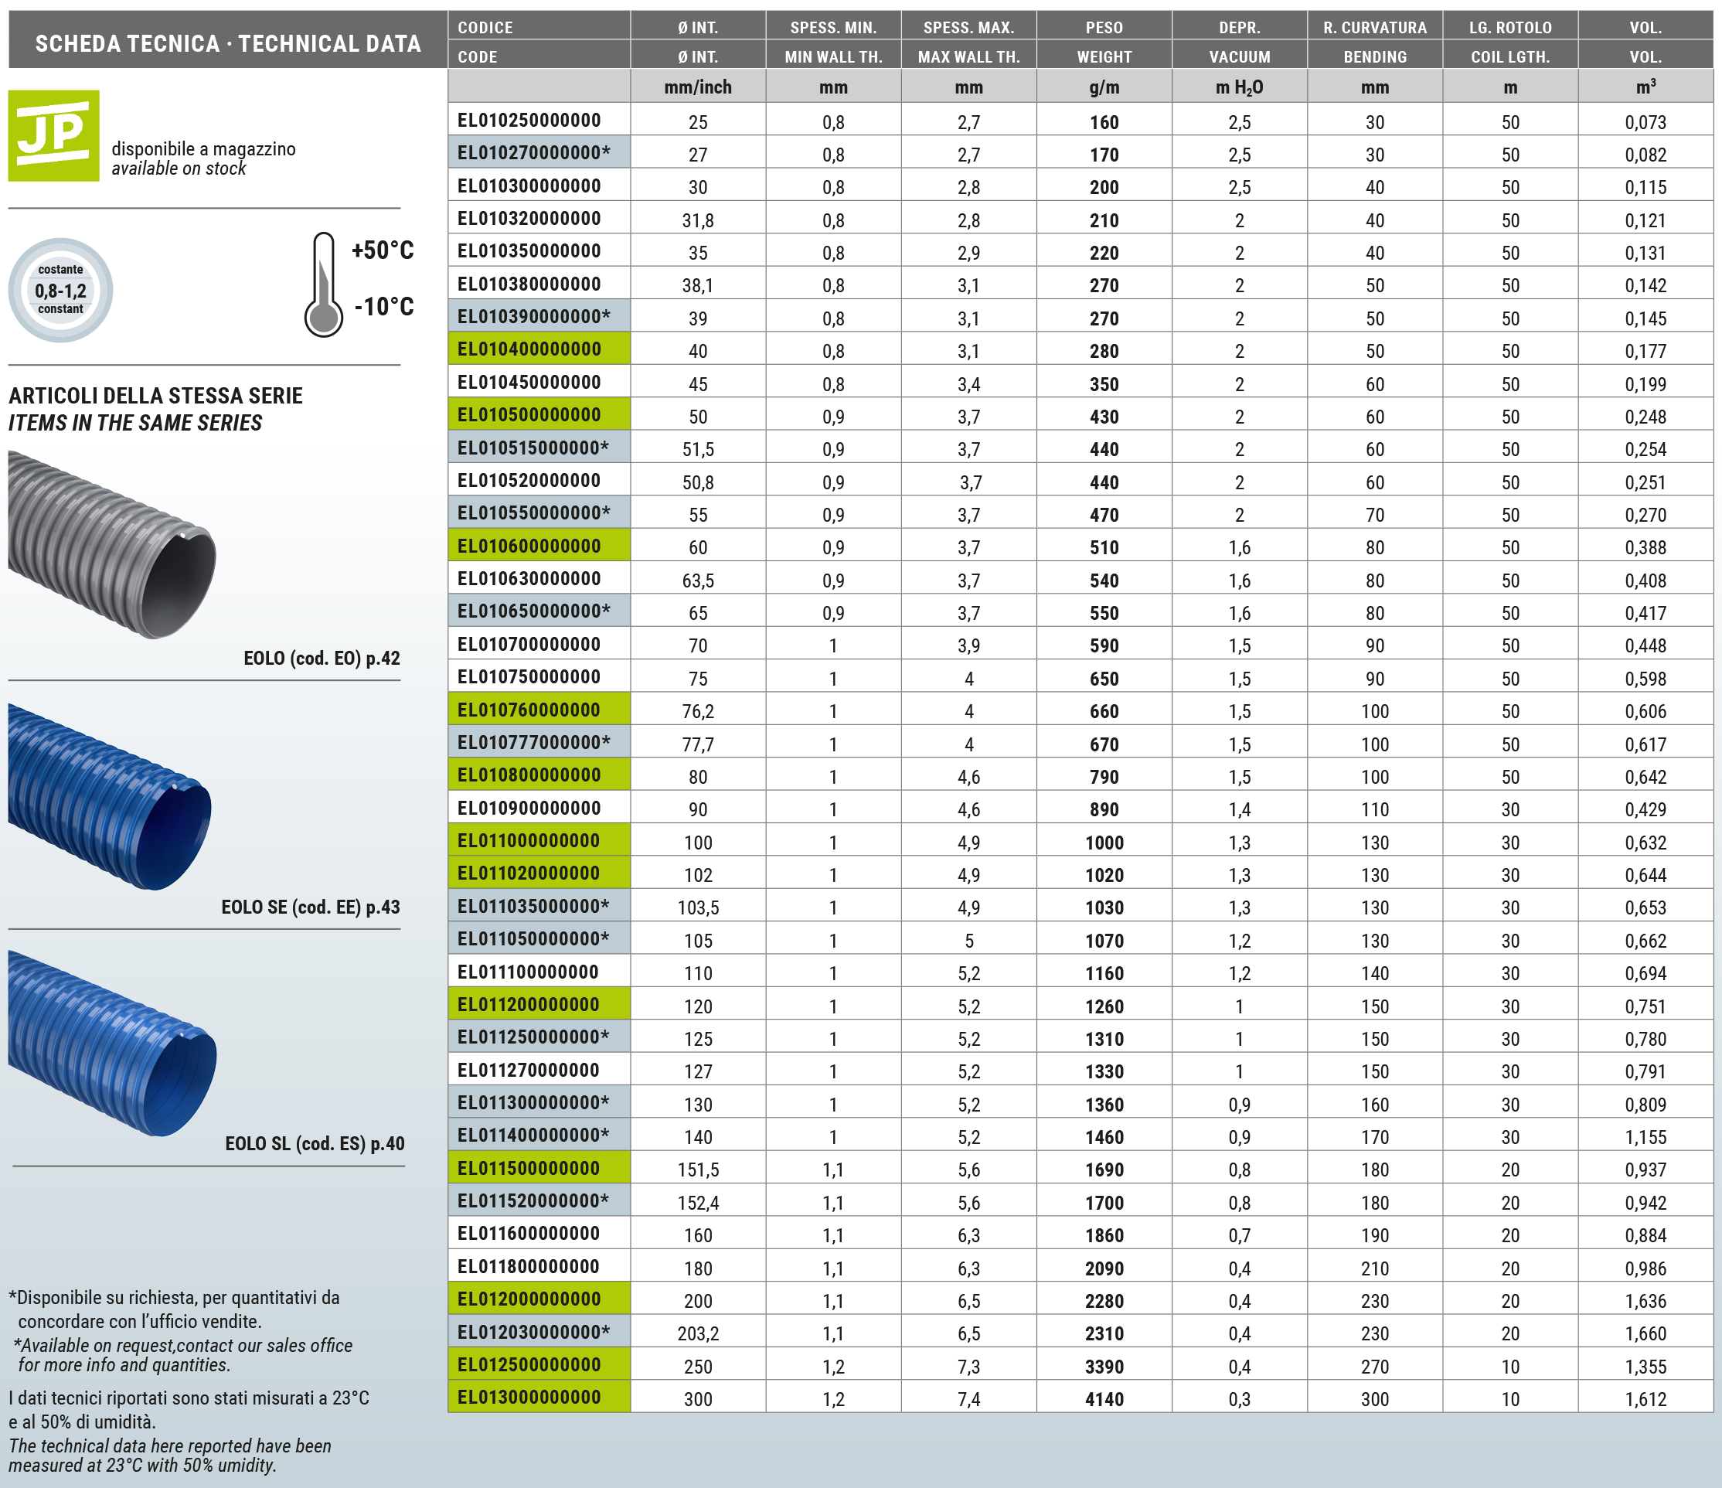Click the SCHEDA TECNICA title banner
The width and height of the screenshot is (1722, 1488).
click(x=228, y=43)
